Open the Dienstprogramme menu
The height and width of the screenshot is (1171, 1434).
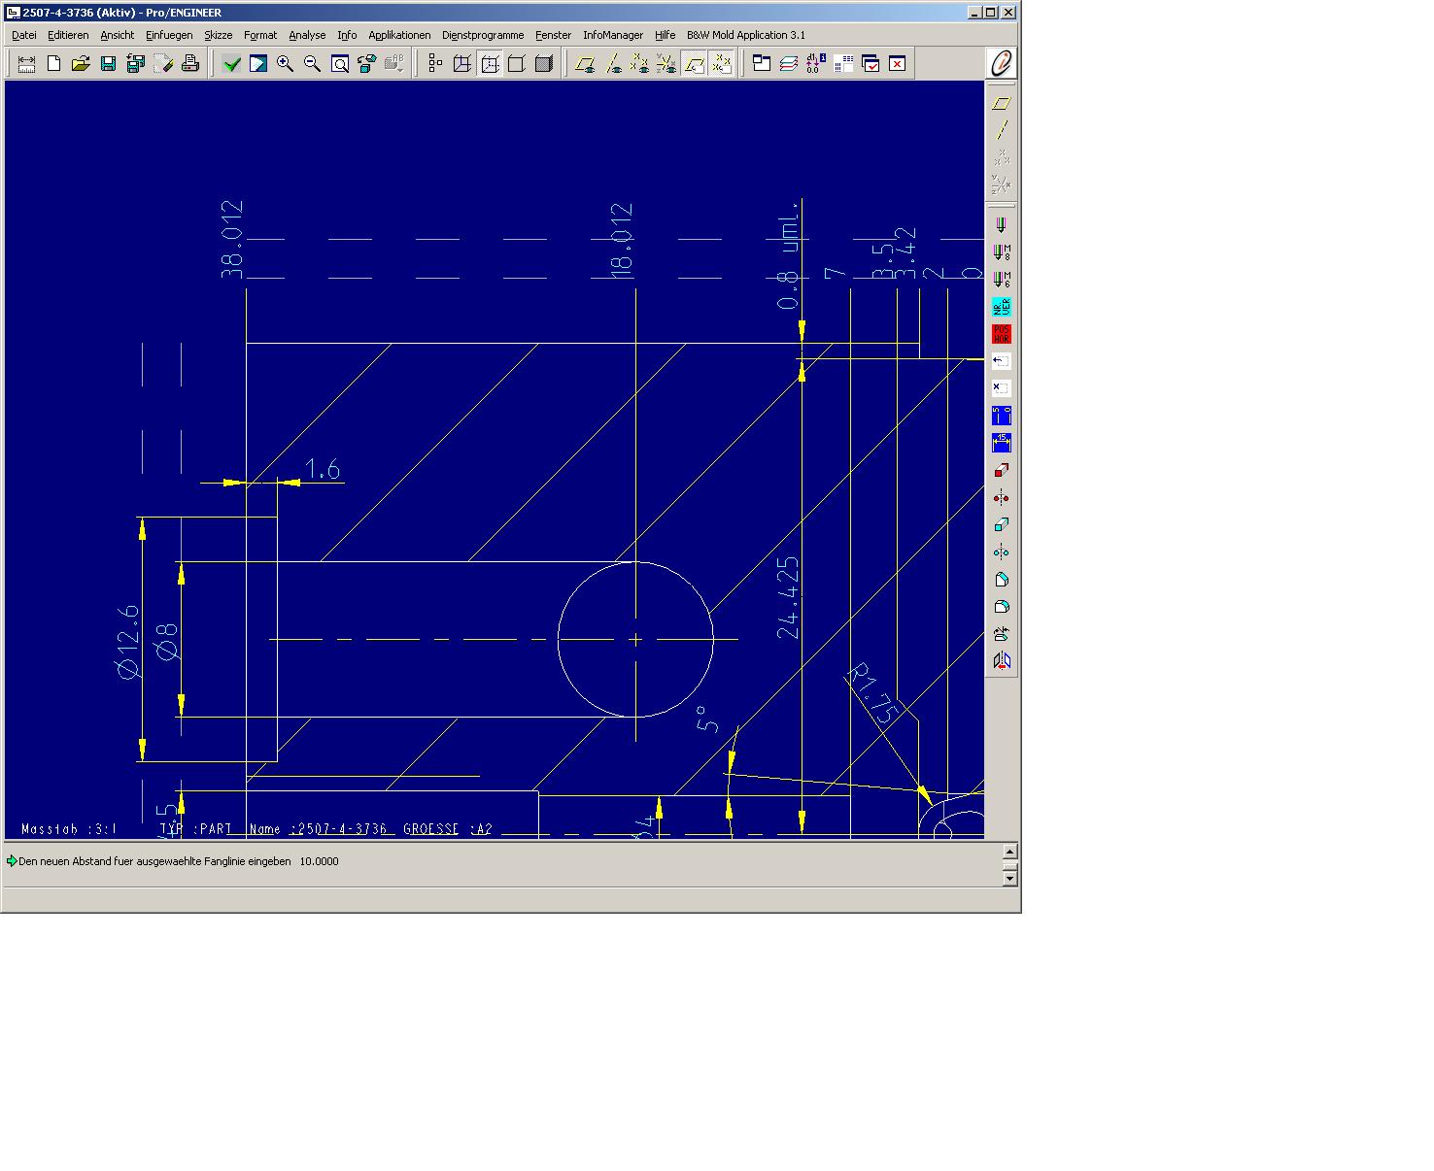(x=483, y=35)
